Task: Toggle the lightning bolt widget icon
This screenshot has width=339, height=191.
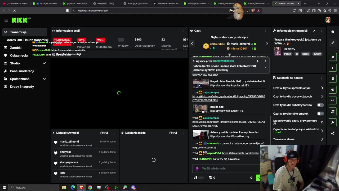Action: [x=333, y=68]
